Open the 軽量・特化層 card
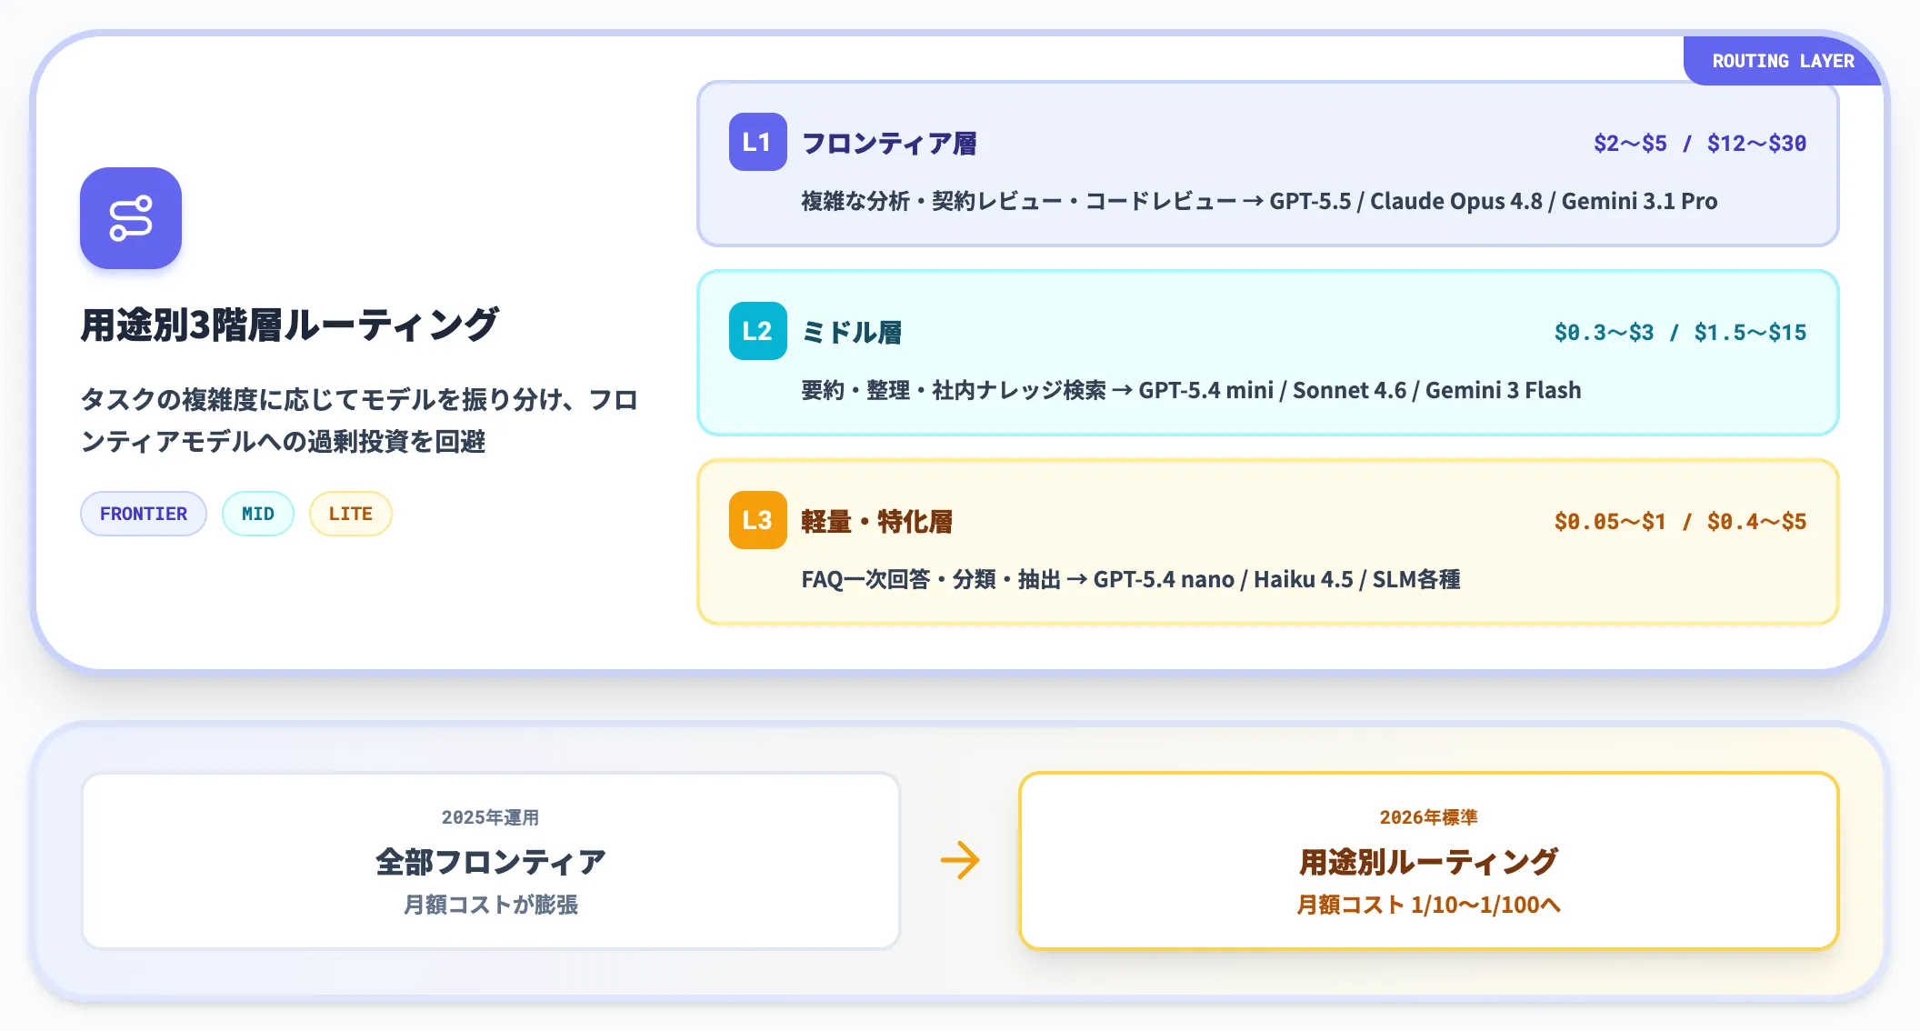 [1268, 542]
